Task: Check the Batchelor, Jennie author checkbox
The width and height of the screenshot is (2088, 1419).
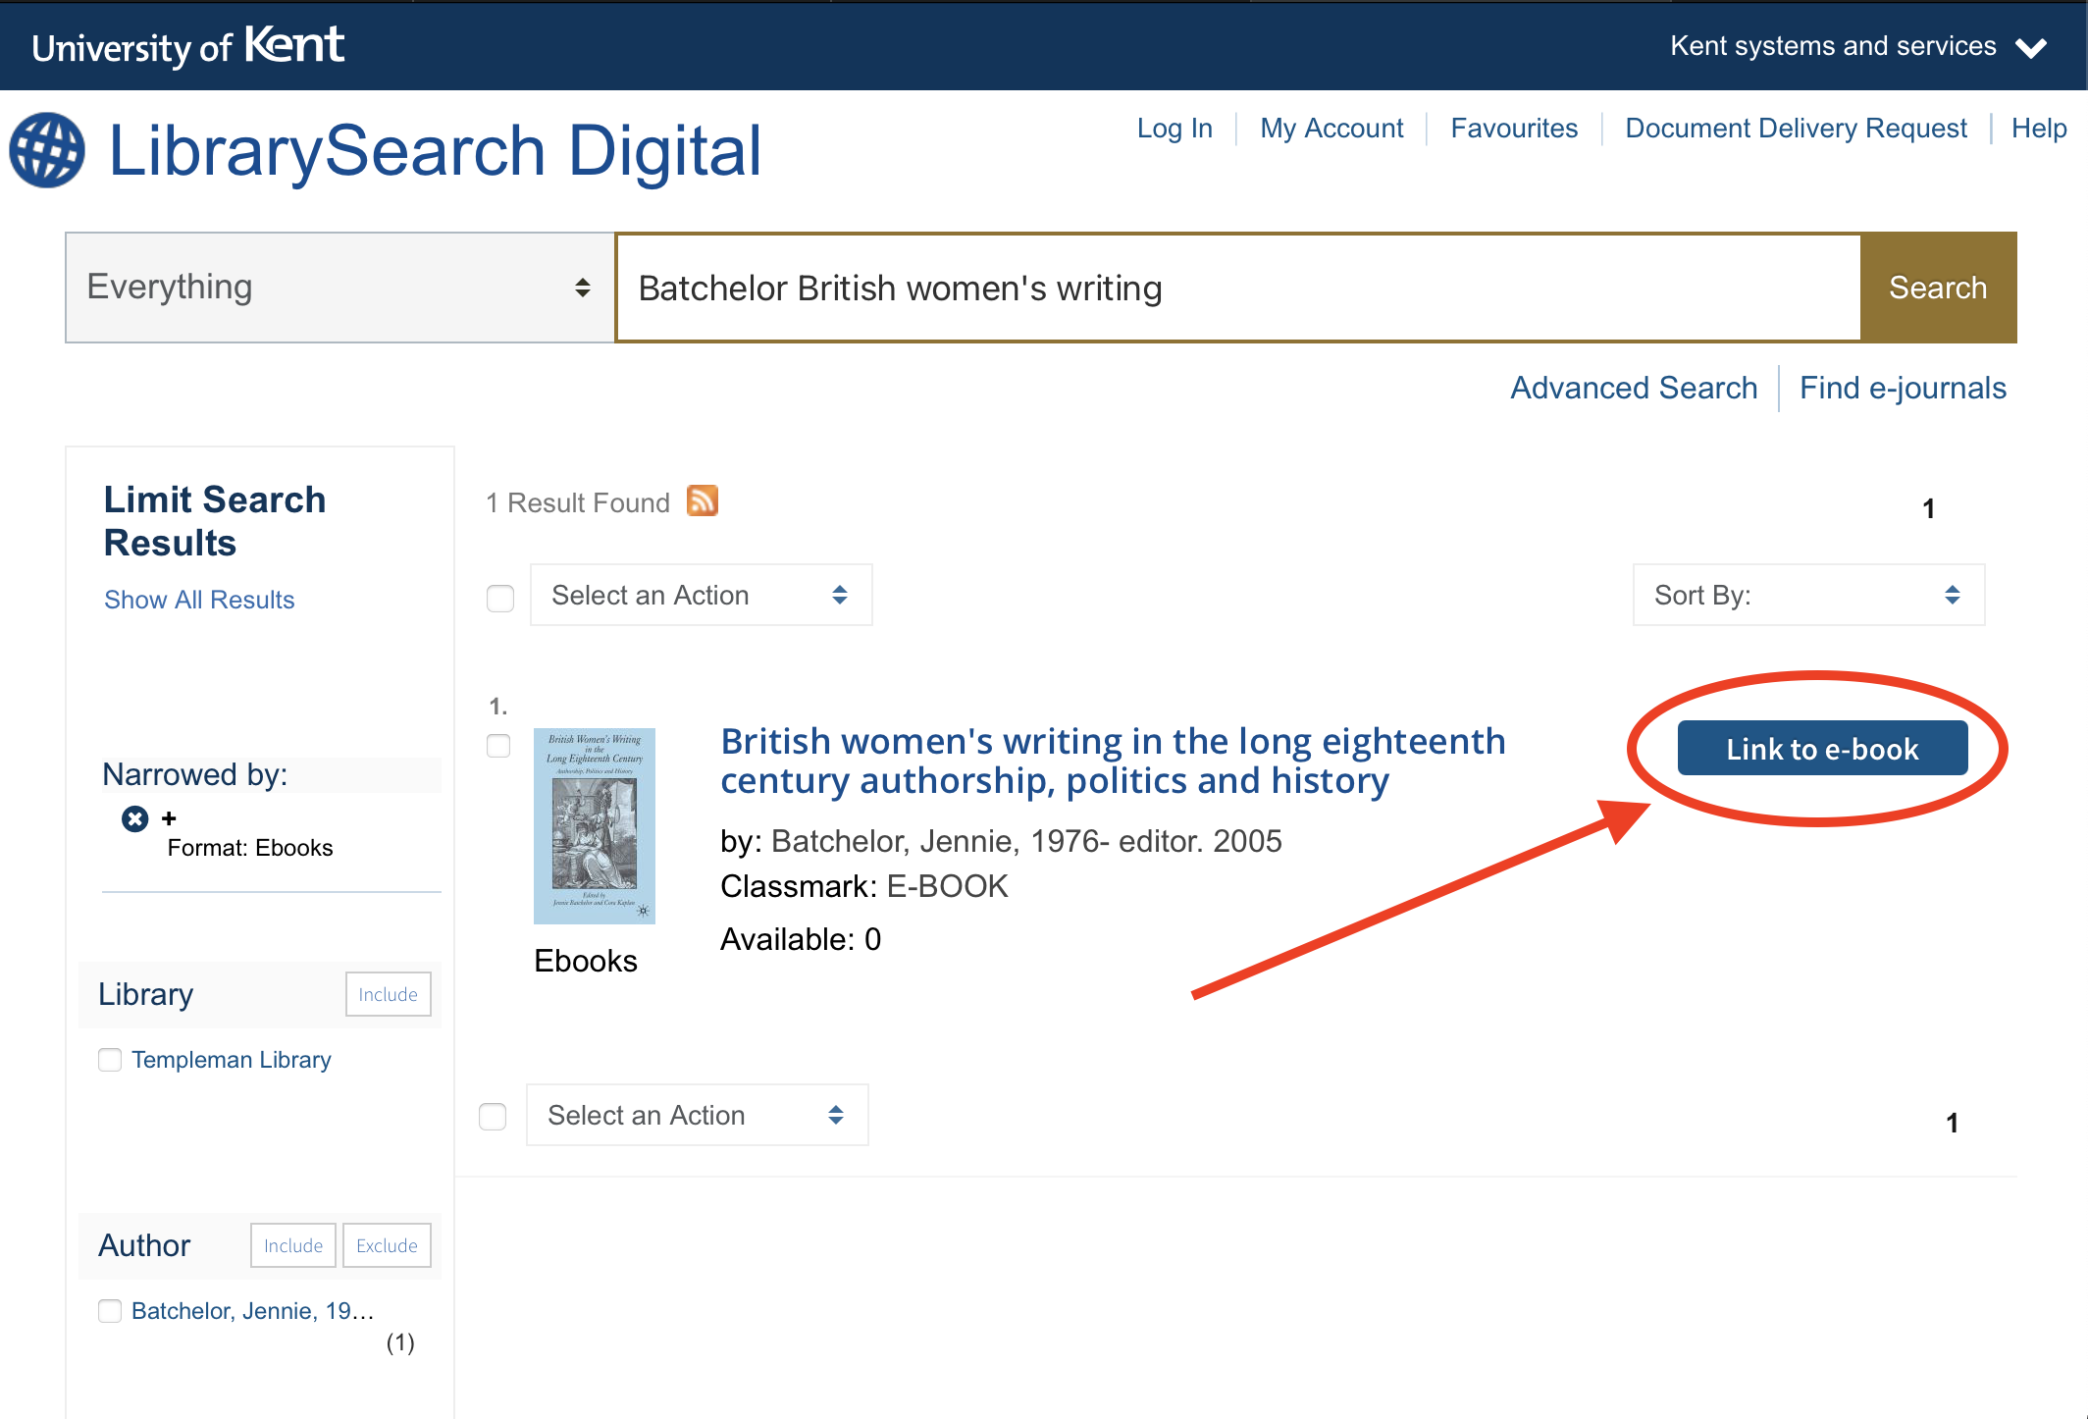Action: pos(110,1311)
